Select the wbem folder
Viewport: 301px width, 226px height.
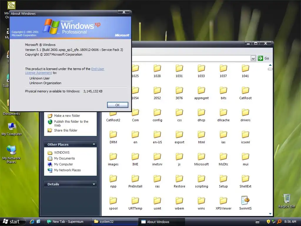pyautogui.click(x=179, y=203)
